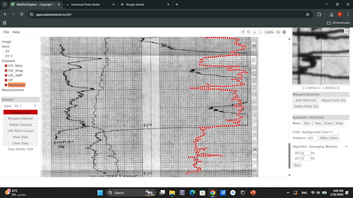Open the Windows Start menu
Screen dimensions: 353x198
click(x=100, y=193)
